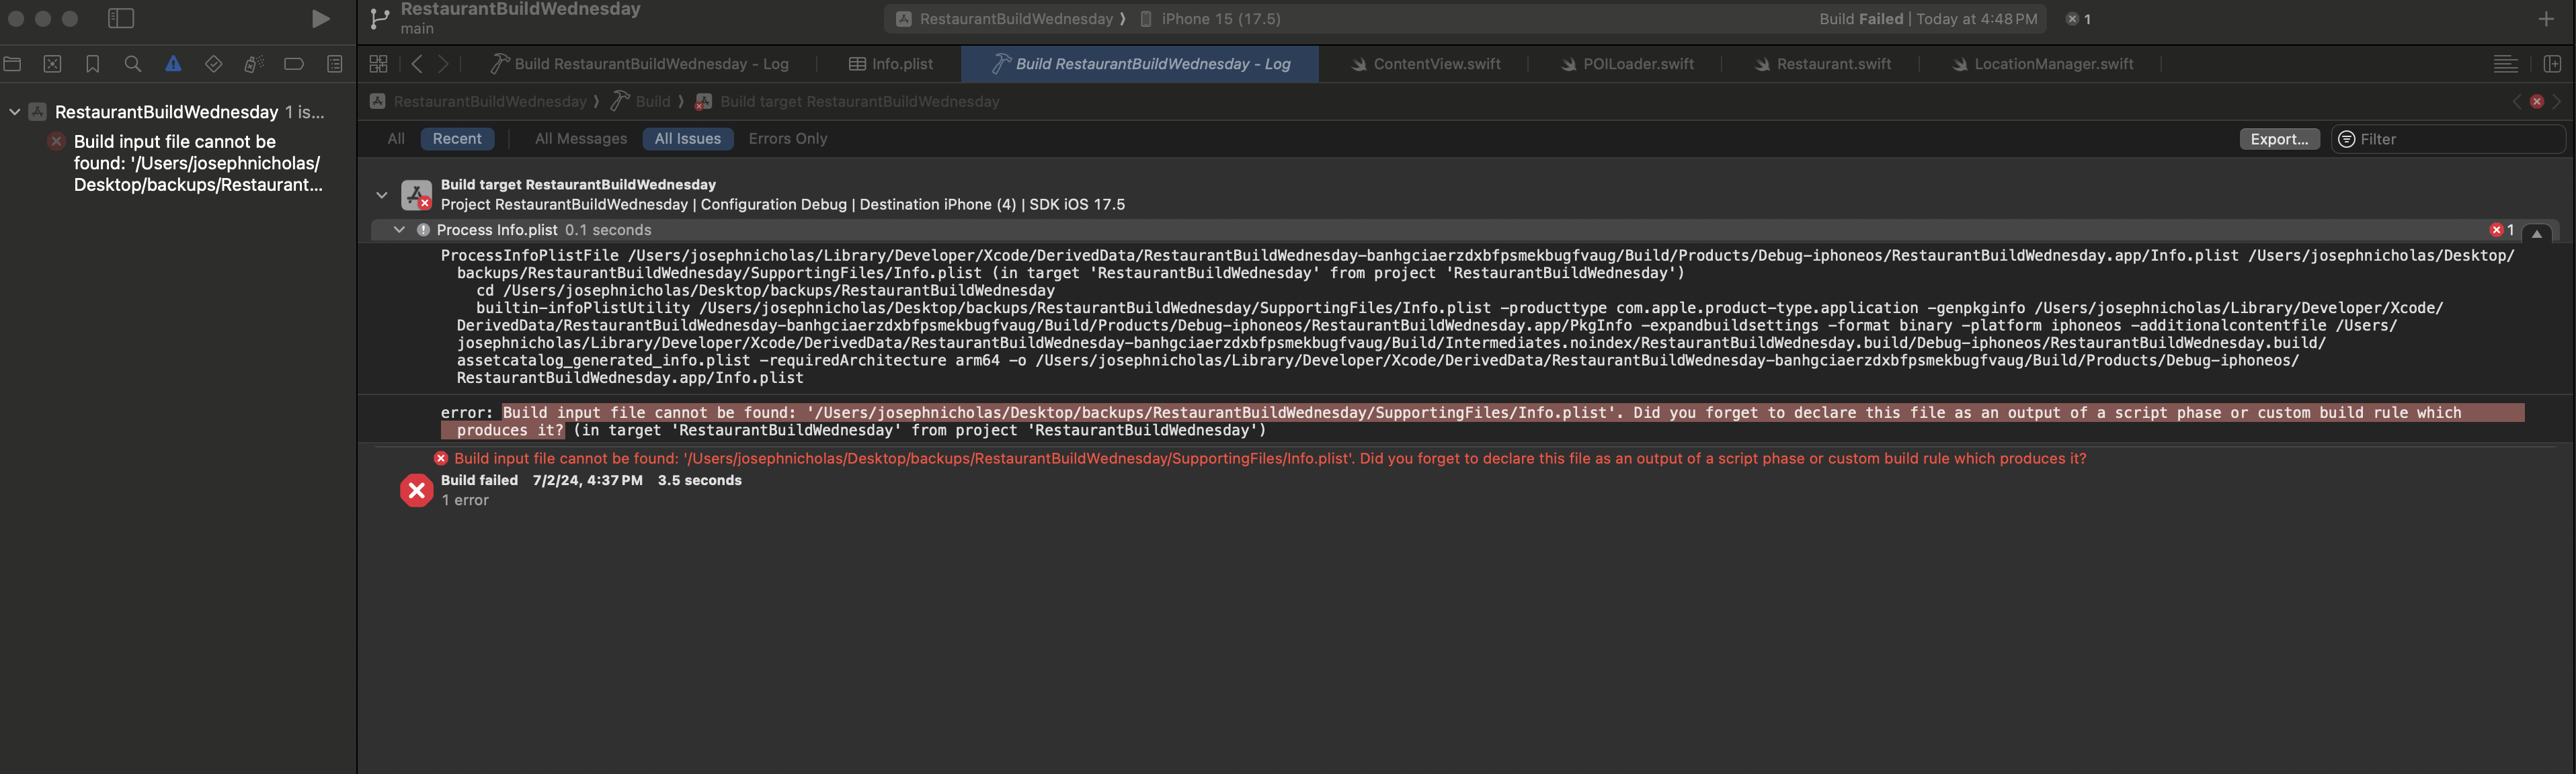
Task: Add editor on right split icon
Action: (x=2551, y=64)
